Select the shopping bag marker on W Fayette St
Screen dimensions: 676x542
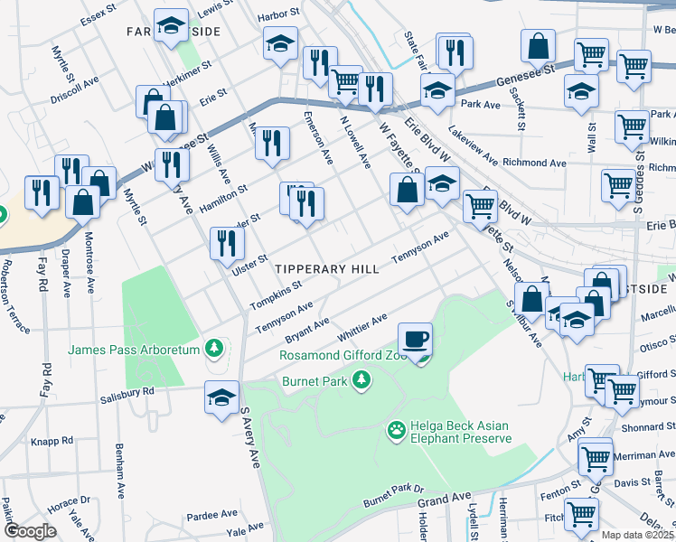coord(408,190)
